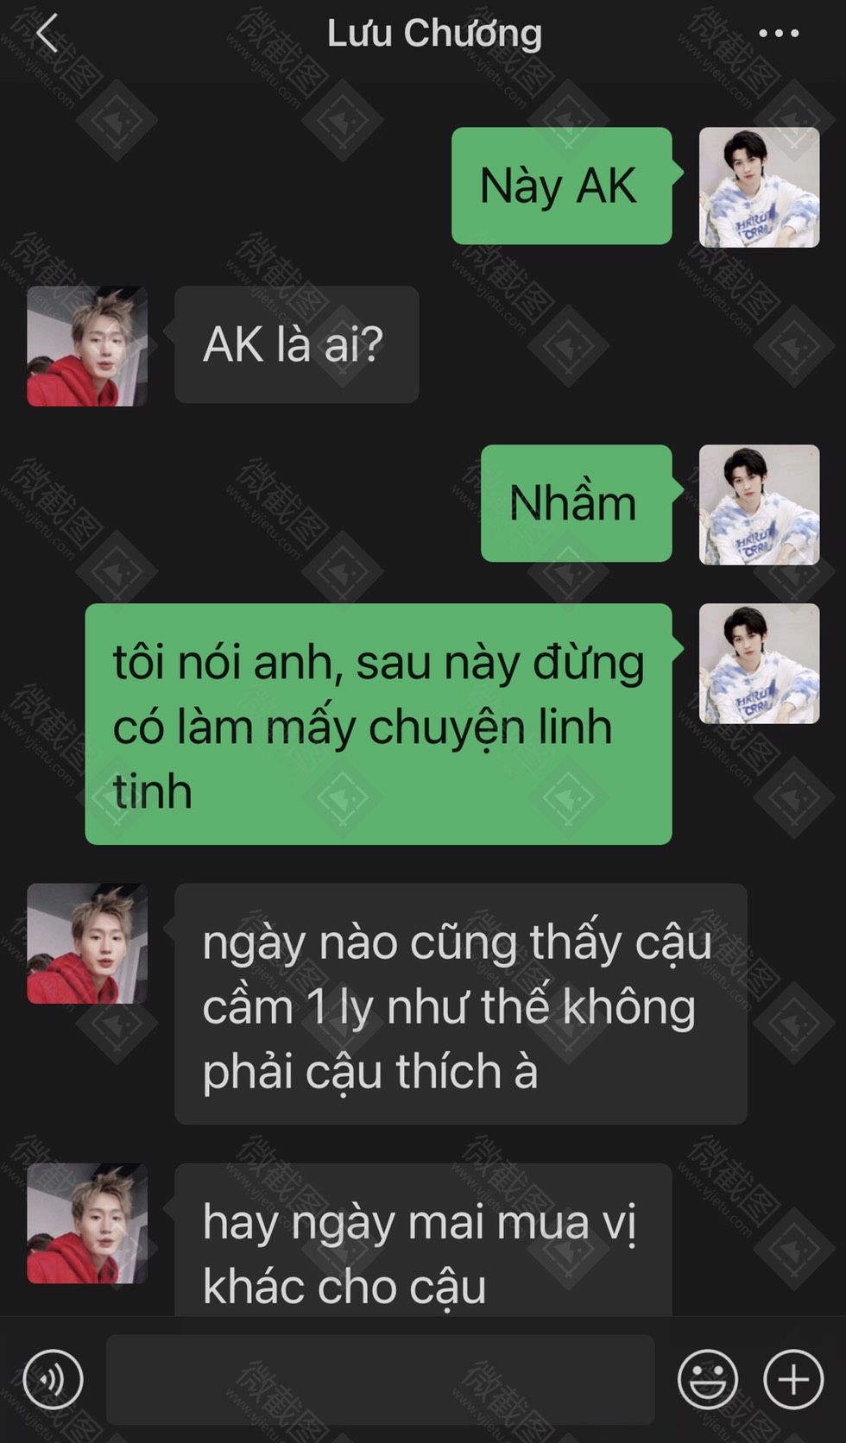Open the emoji sticker picker
Image resolution: width=846 pixels, height=1443 pixels.
708,1378
